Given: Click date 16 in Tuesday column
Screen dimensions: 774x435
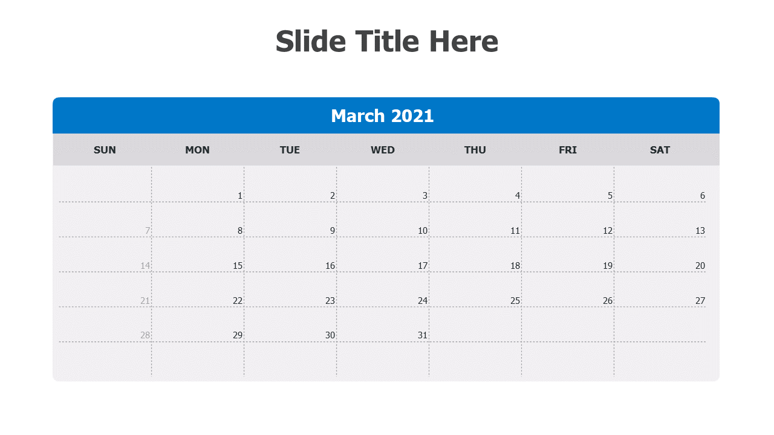Looking at the screenshot, I should click(330, 266).
